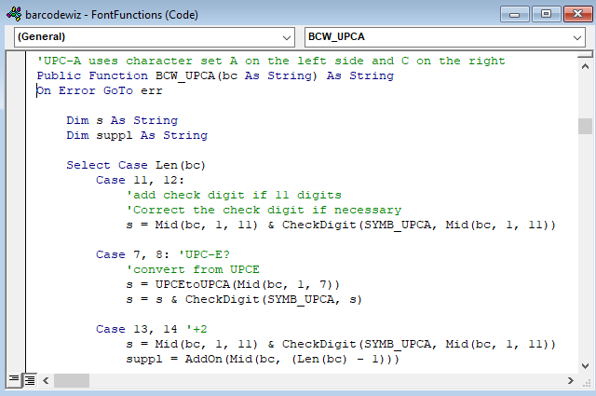The image size is (596, 396).
Task: Click comment "'Correct the check digit if necessary"
Action: point(264,210)
